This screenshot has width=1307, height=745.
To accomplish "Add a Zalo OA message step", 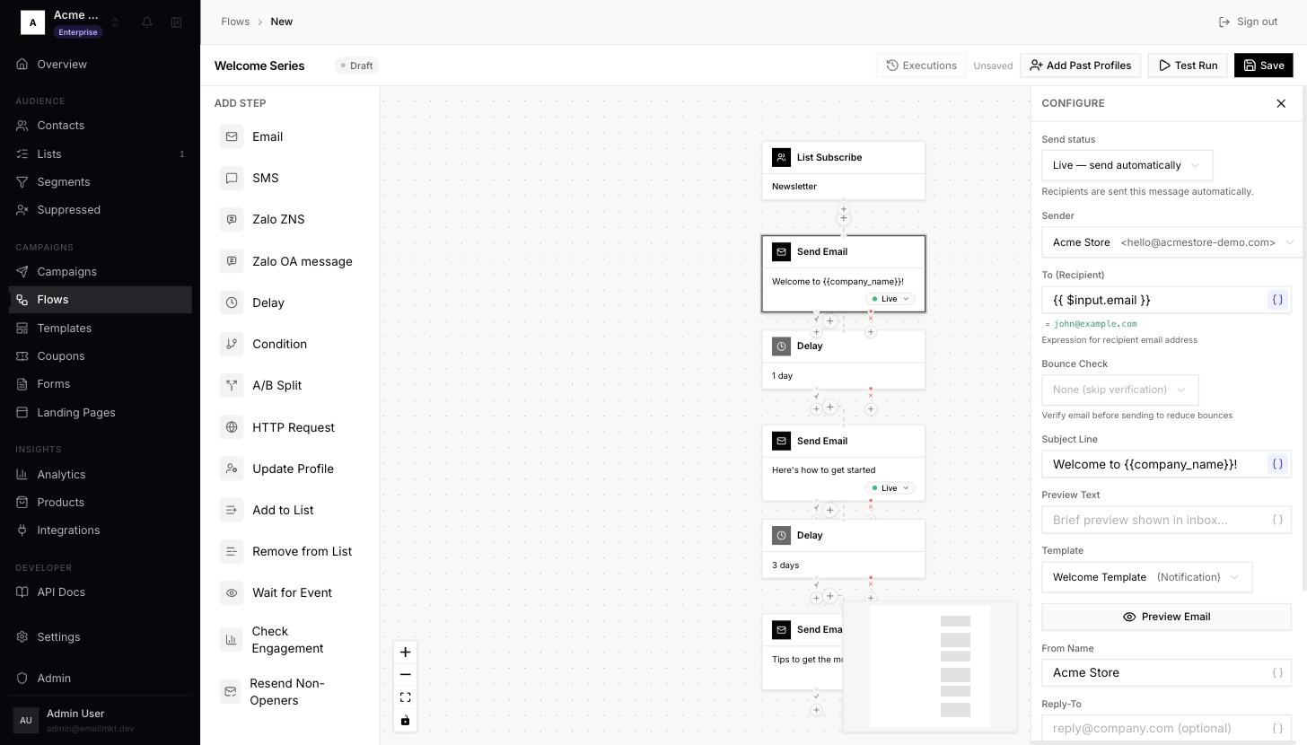I will click(290, 261).
